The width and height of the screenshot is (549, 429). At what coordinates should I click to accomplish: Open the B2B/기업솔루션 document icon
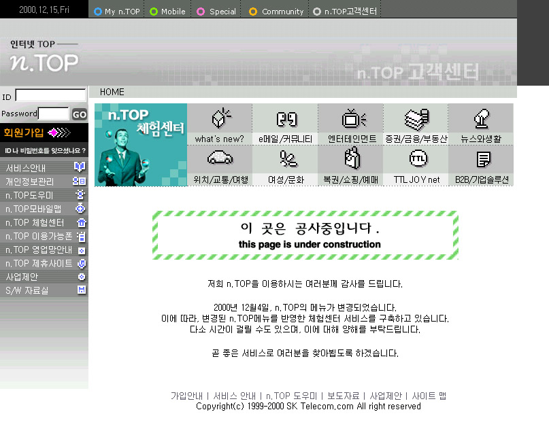[483, 159]
